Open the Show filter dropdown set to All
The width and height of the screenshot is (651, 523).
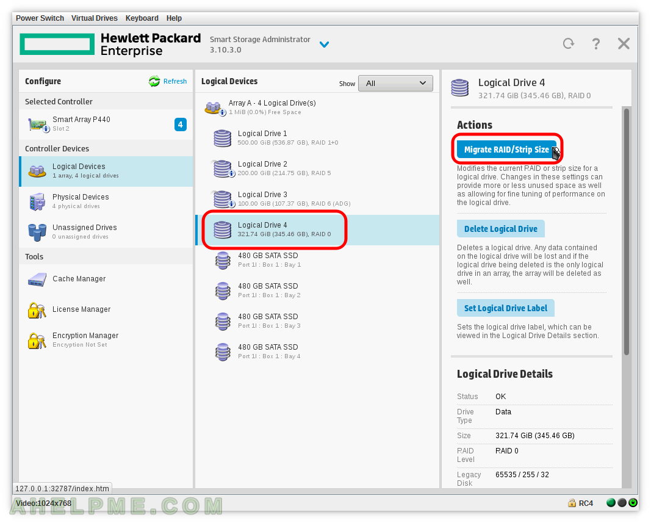(x=395, y=83)
